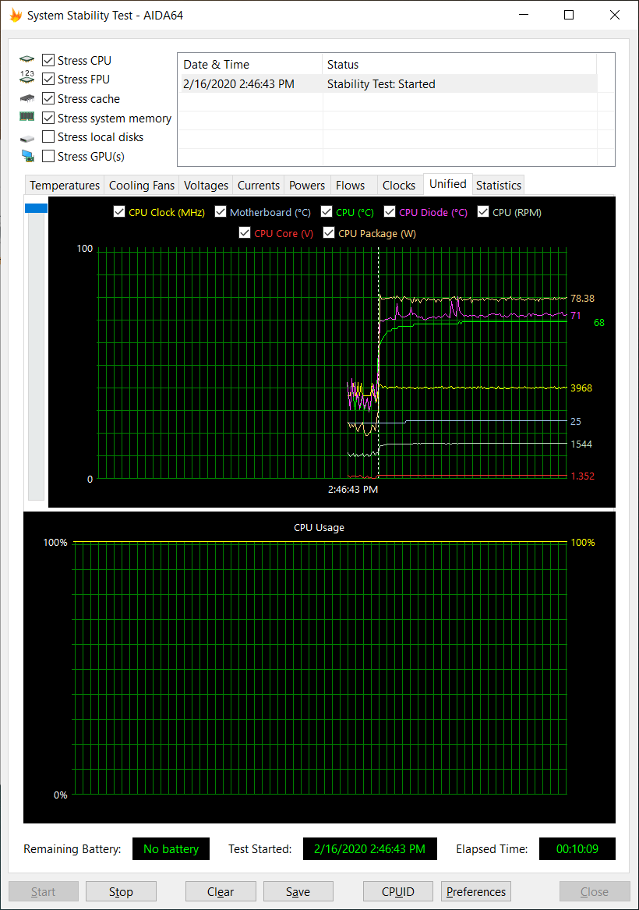Click the Elapsed Time 00:10:09 value
The width and height of the screenshot is (639, 910).
click(x=577, y=849)
